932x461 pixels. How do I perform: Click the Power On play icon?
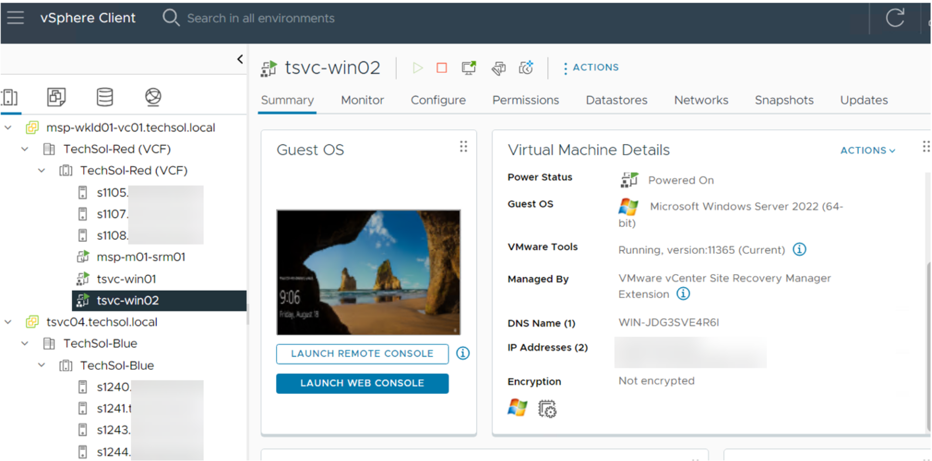coord(417,68)
